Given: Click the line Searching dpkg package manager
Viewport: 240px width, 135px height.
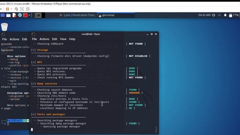Looking at the screenshot, I should 63,123.
